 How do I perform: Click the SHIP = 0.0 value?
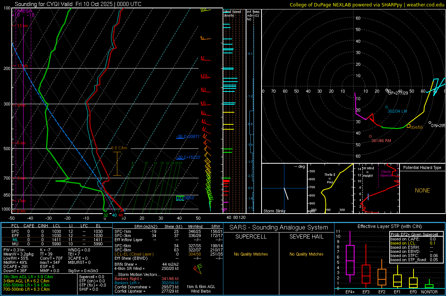pyautogui.click(x=88, y=289)
